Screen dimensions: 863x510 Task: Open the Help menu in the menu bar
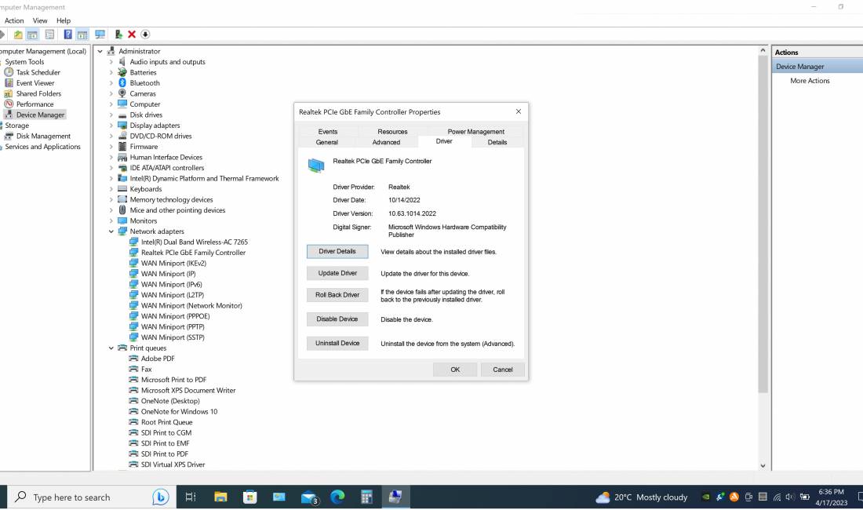(x=64, y=20)
